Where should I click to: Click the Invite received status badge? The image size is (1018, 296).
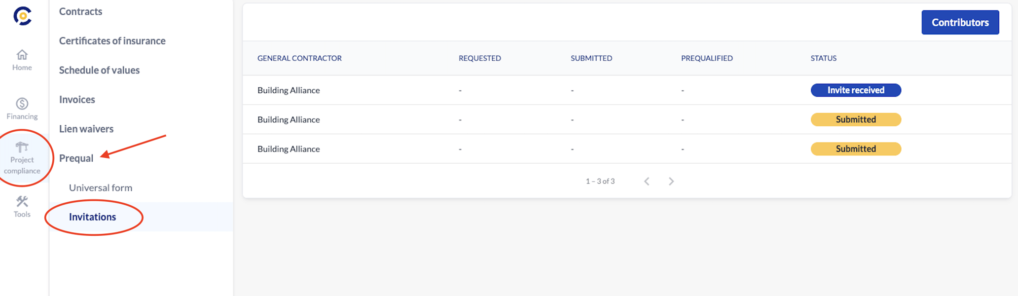[x=856, y=90]
